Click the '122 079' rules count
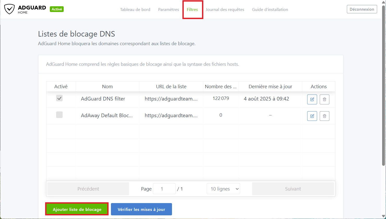The height and width of the screenshot is (219, 386). point(221,98)
